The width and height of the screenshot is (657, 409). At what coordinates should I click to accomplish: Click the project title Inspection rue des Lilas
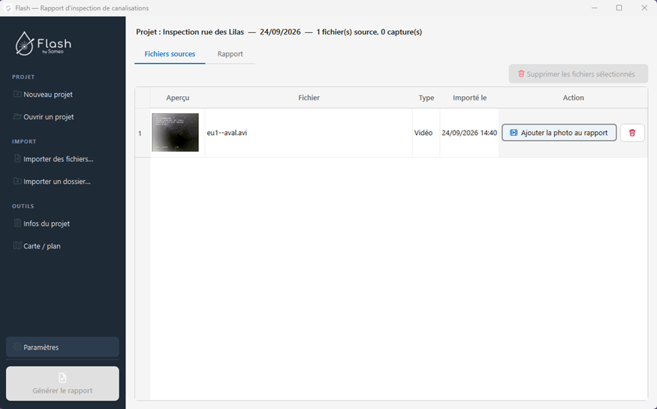coord(203,32)
